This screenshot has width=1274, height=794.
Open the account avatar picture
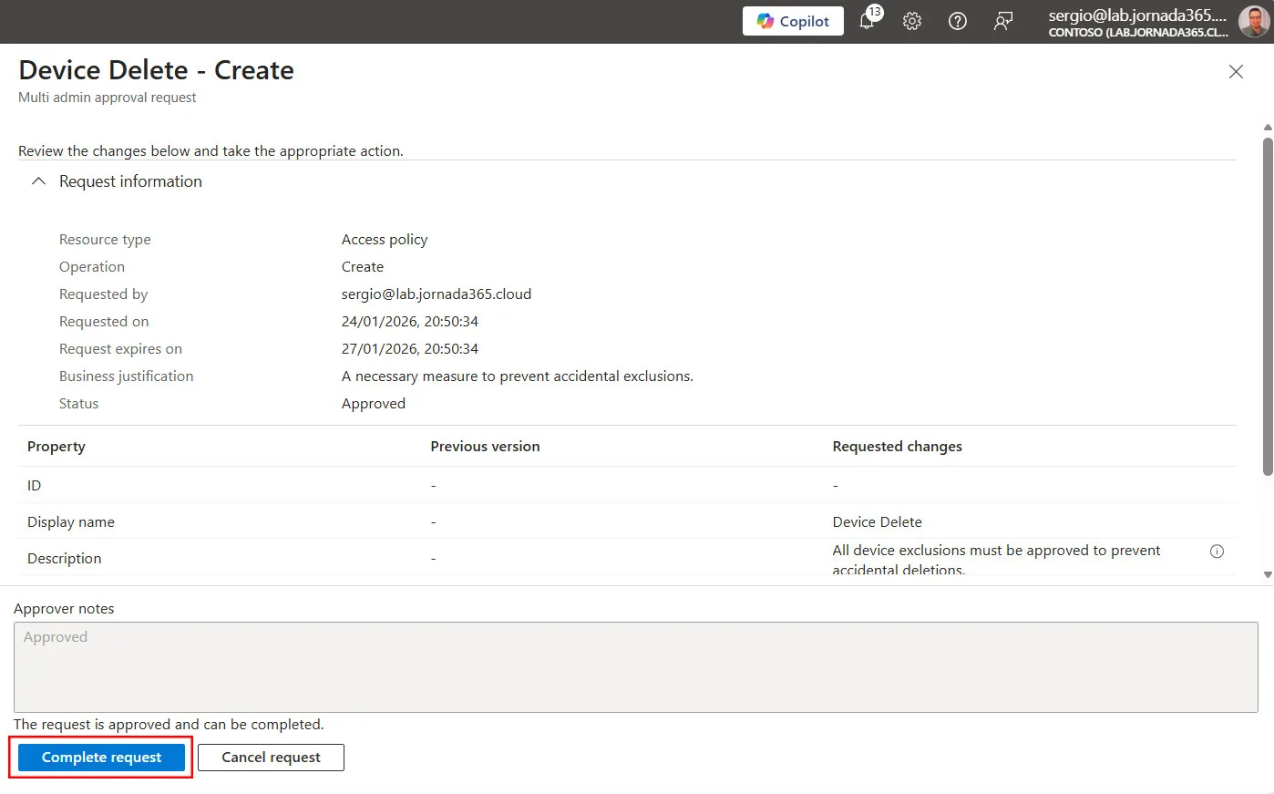coord(1254,21)
